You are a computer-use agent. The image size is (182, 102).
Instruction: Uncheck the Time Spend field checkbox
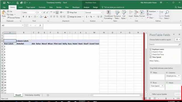pyautogui.click(x=150, y=57)
